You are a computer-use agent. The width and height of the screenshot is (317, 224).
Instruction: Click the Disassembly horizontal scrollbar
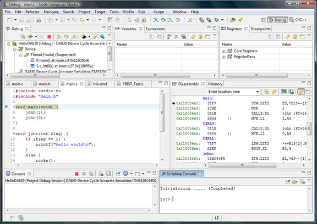[242, 165]
